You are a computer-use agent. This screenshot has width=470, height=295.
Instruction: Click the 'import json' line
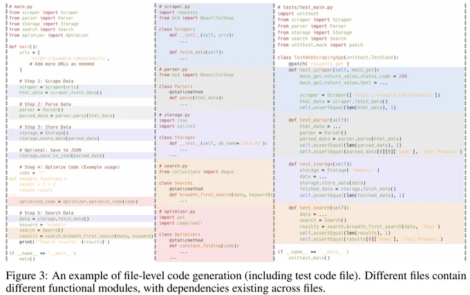click(x=173, y=121)
